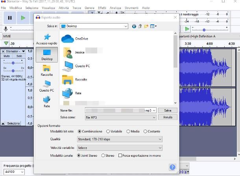Click the Seleziona button under the track

[x=13, y=123]
